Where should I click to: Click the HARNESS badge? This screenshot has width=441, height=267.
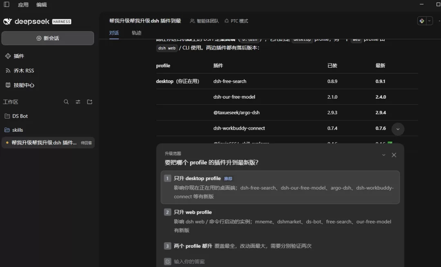tap(62, 22)
